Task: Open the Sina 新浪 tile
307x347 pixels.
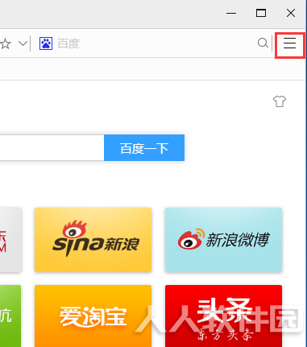Action: point(93,240)
